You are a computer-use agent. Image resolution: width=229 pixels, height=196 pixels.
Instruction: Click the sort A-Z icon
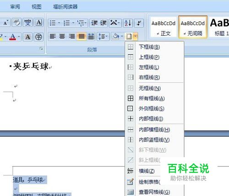coord(128,23)
